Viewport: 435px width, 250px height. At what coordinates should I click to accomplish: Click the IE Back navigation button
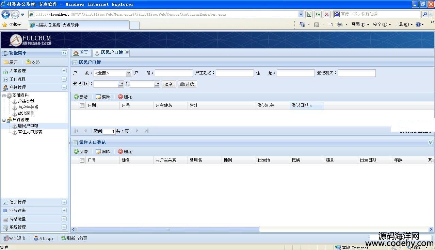5,14
